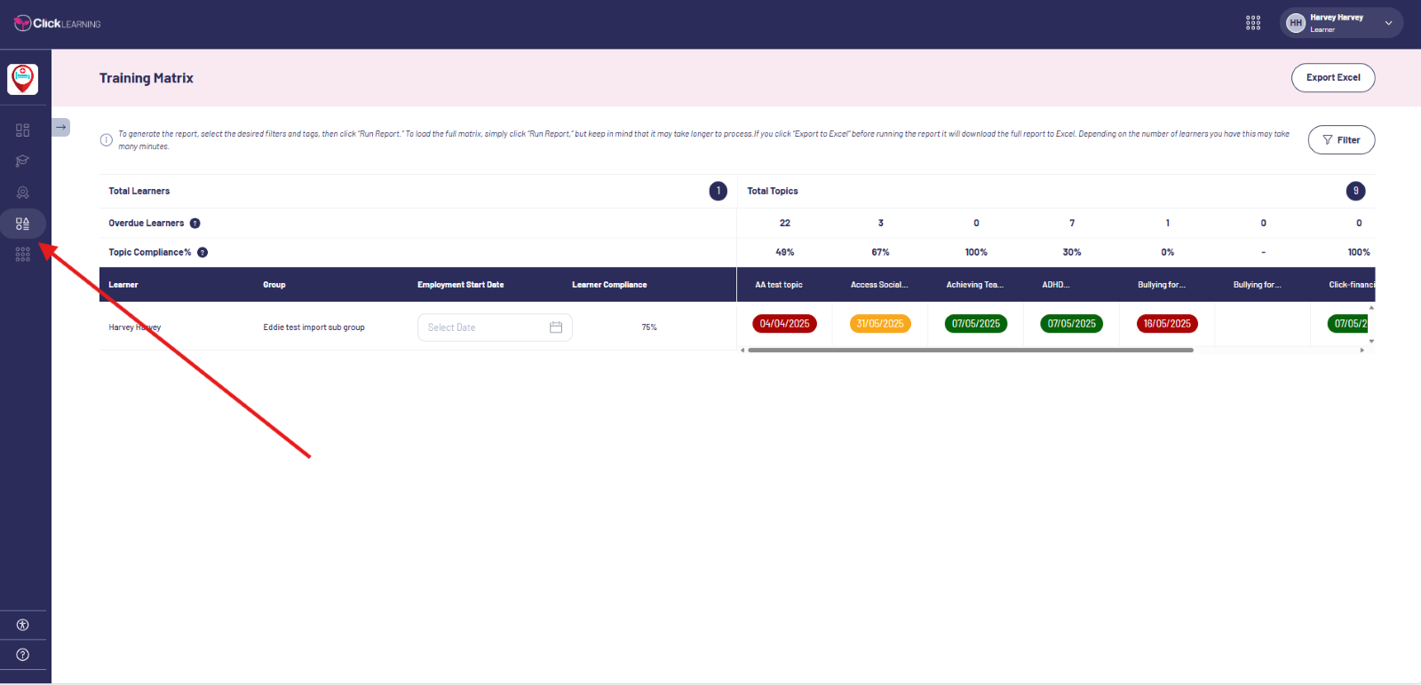Click the Click Learning logo
The image size is (1421, 685).
57,23
